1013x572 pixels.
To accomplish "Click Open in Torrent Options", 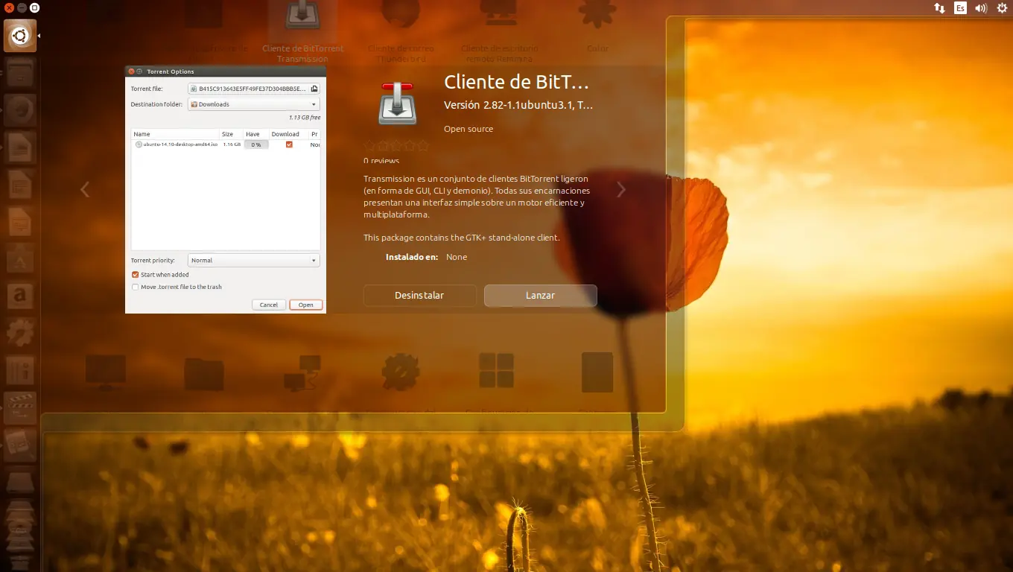I will tap(306, 305).
